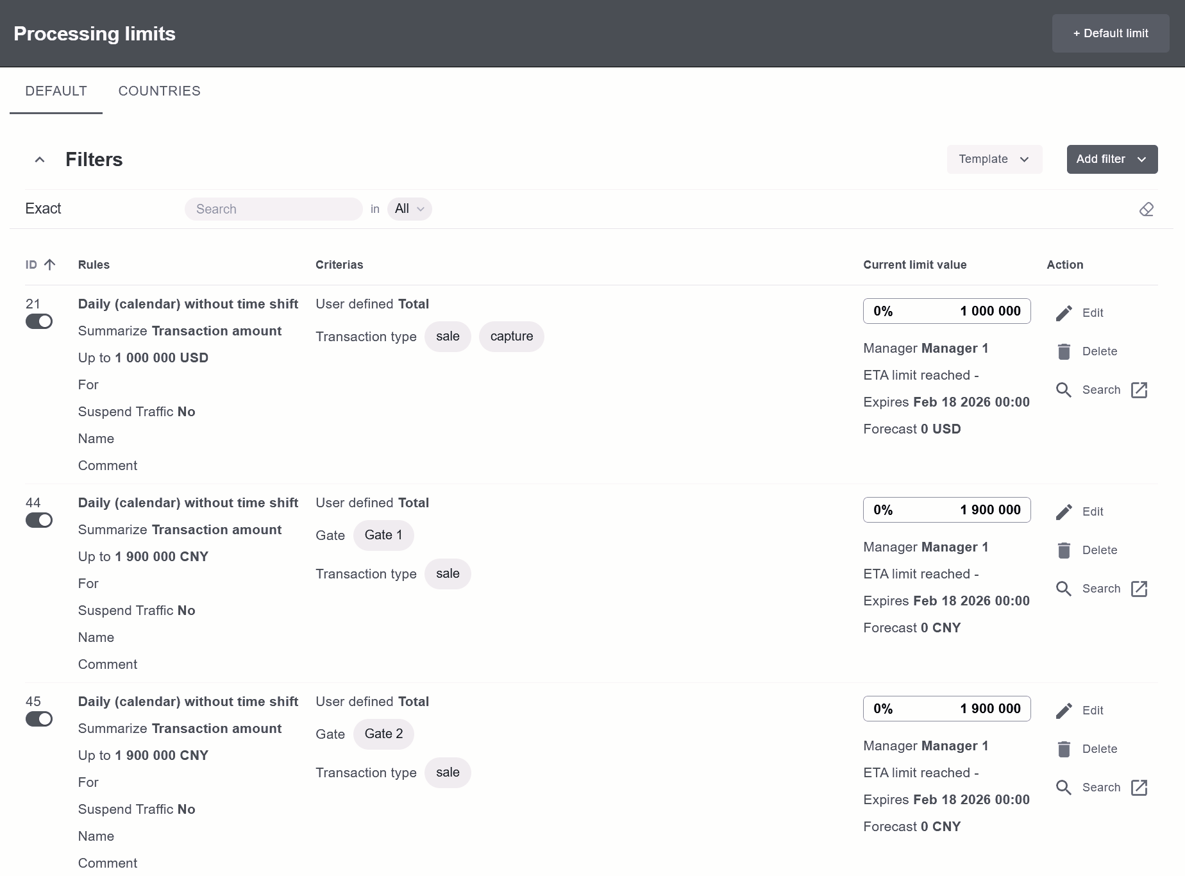Viewport: 1185px width, 876px height.
Task: Click the + Default limit button
Action: (1110, 33)
